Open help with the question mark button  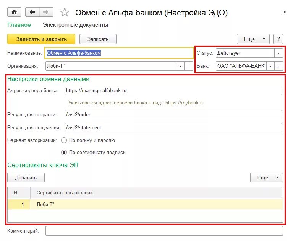(278, 39)
